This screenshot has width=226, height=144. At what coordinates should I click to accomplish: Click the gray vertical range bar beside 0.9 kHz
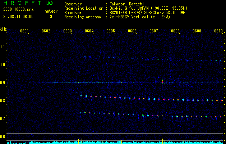point(7,83)
